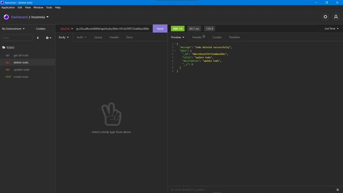Select the get all todo request
Image resolution: width=343 pixels, height=193 pixels.
(27, 55)
